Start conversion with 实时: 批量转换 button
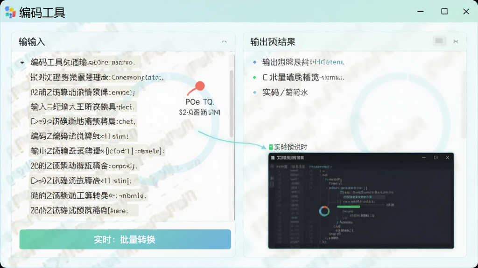Viewport: 478px width, 268px height. (x=125, y=240)
